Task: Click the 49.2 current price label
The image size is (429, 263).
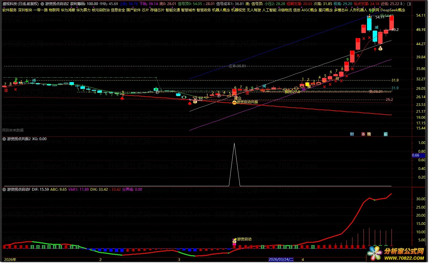Action: [395, 30]
